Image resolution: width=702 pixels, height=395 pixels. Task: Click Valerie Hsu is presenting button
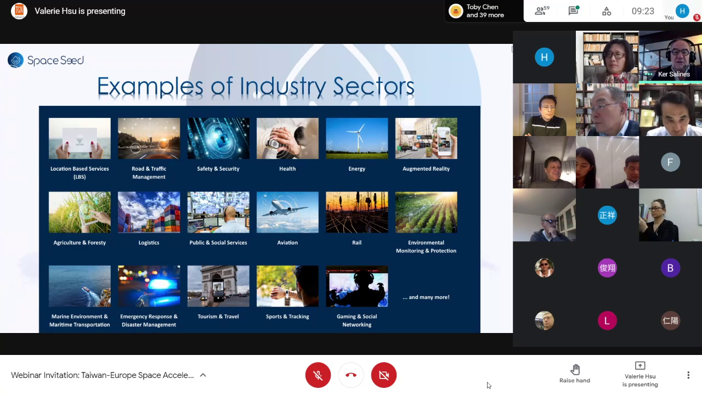640,374
